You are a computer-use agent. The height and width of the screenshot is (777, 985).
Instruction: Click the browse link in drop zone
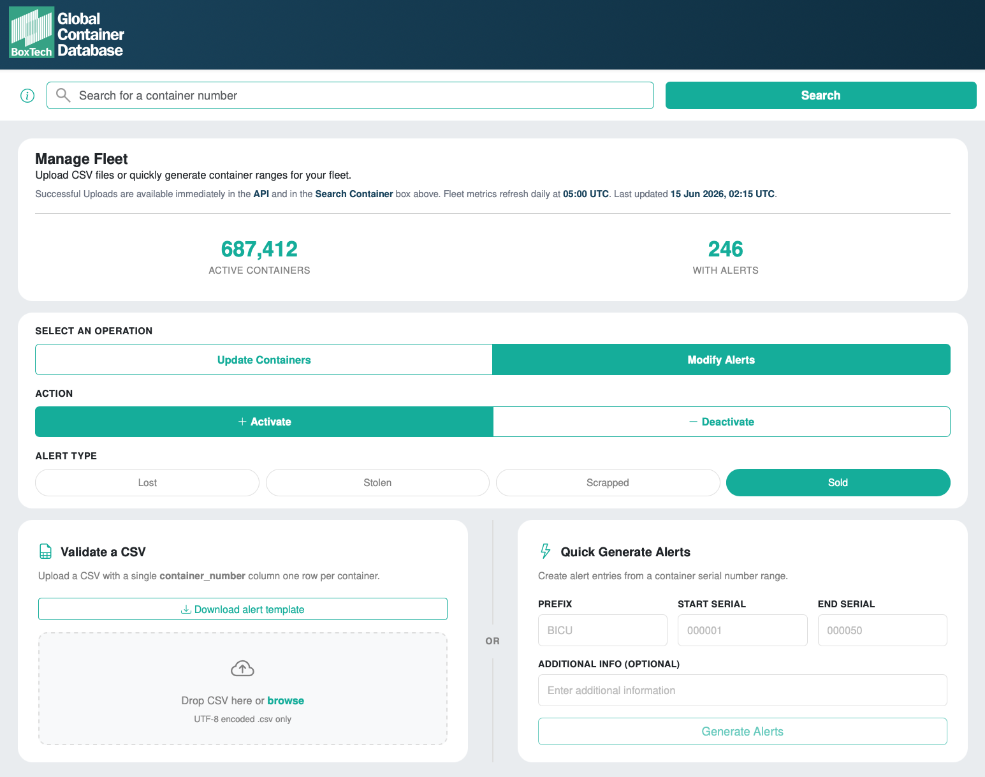(286, 700)
